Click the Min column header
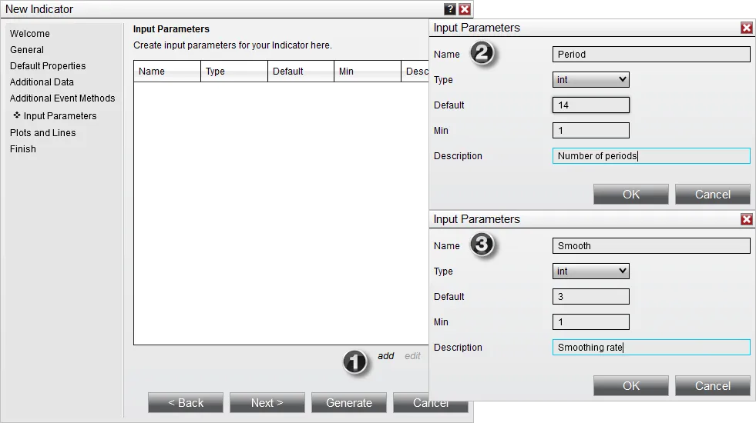The width and height of the screenshot is (756, 423). tap(367, 72)
